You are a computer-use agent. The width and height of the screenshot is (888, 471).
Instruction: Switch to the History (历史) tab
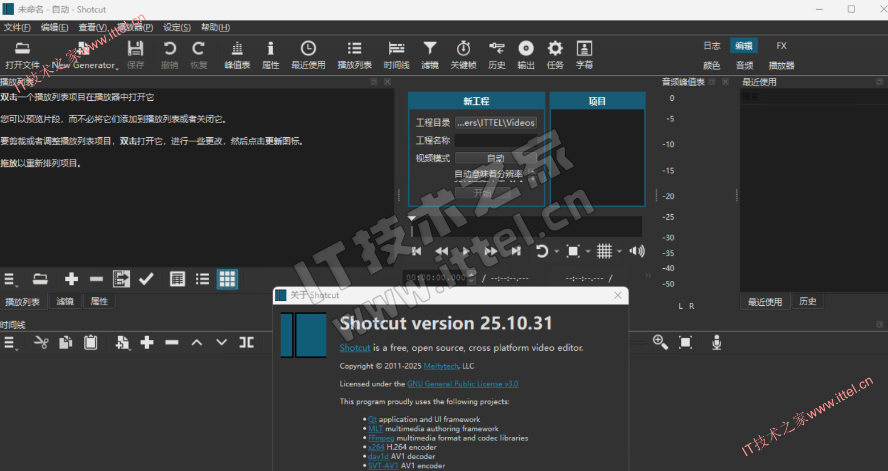808,301
